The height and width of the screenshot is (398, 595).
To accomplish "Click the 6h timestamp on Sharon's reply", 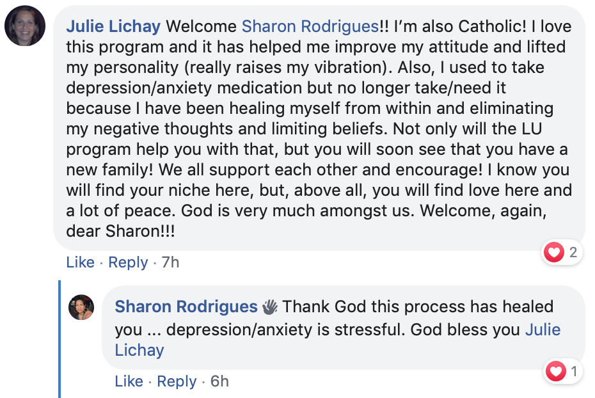I will point(219,381).
